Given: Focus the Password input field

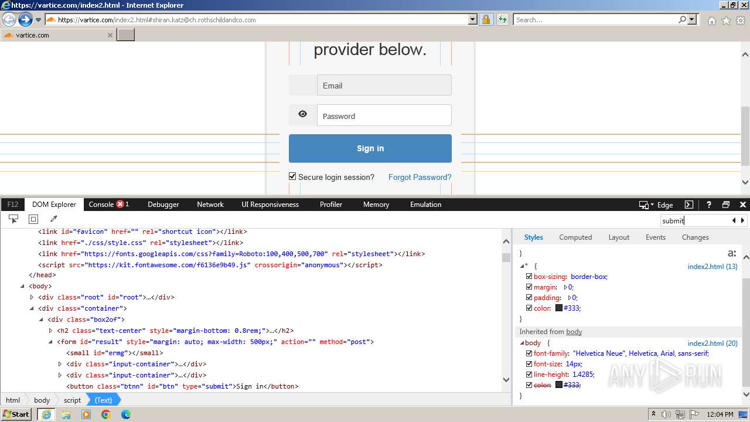Looking at the screenshot, I should point(384,115).
